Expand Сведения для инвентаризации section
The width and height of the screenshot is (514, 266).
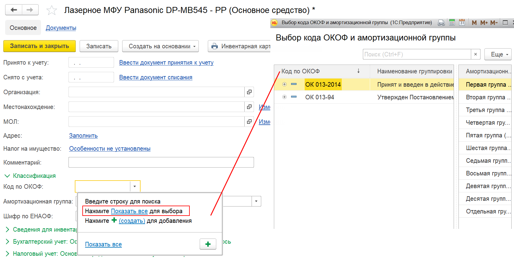coord(7,229)
